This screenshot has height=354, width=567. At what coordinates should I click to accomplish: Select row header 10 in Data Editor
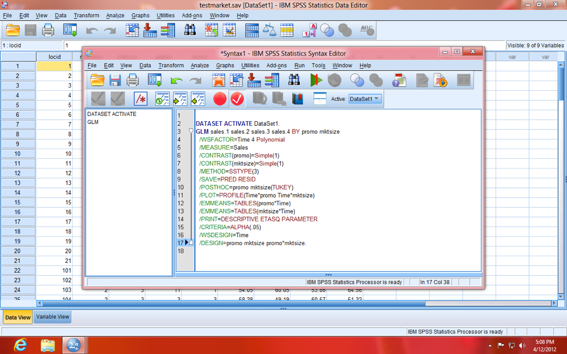pyautogui.click(x=18, y=154)
